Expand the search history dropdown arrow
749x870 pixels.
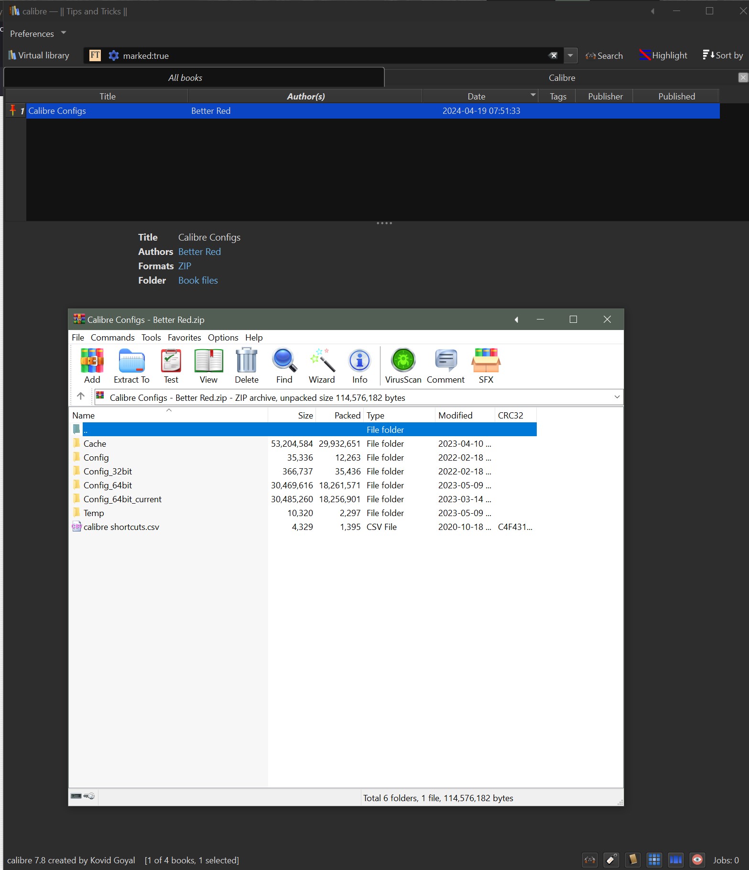click(570, 55)
